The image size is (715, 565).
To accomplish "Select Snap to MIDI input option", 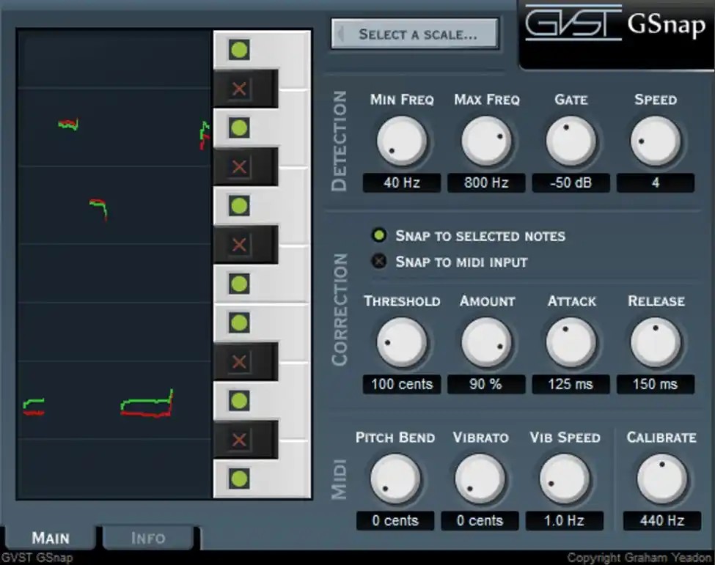I will [450, 262].
